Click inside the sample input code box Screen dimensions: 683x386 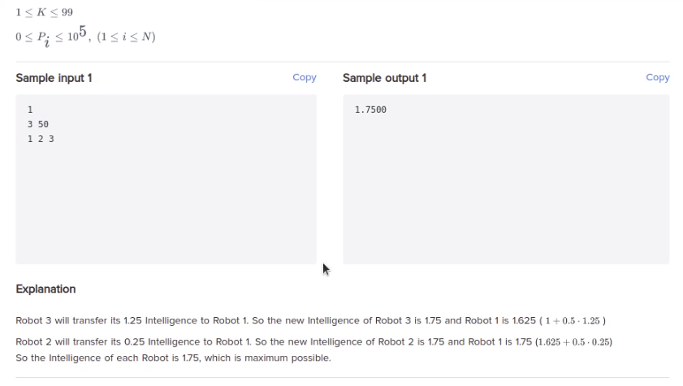(166, 179)
